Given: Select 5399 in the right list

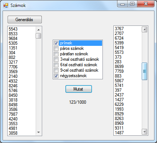Looking at the screenshot, I should (128, 43).
